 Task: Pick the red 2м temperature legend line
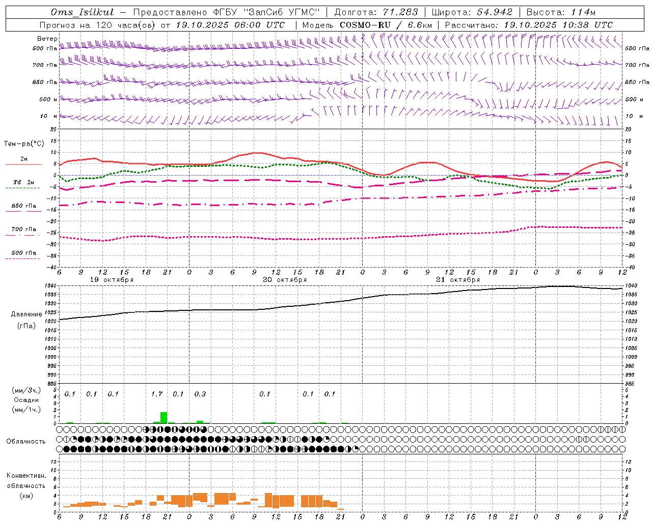[23, 164]
